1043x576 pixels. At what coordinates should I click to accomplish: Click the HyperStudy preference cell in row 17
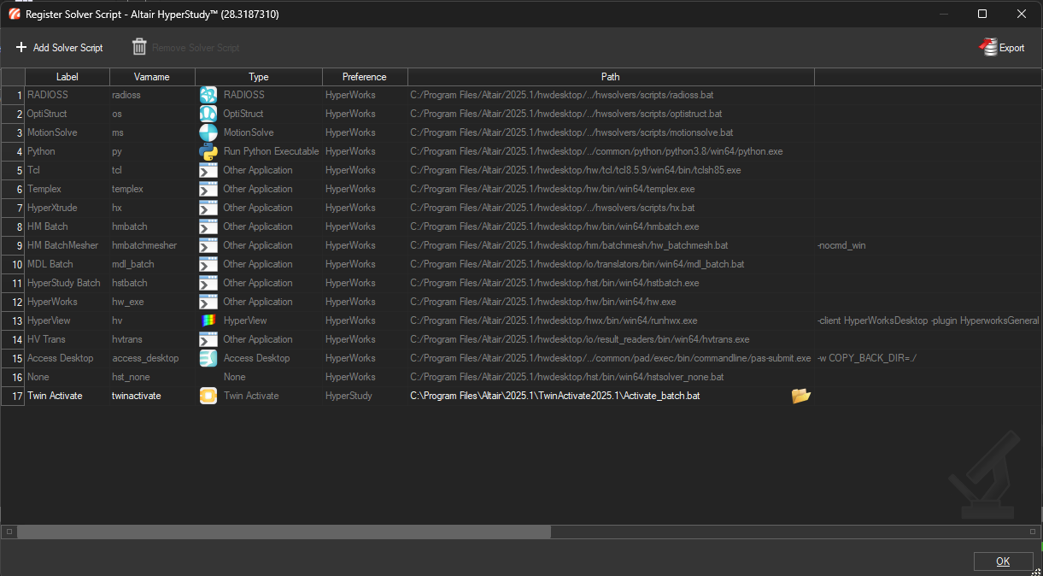pyautogui.click(x=365, y=396)
